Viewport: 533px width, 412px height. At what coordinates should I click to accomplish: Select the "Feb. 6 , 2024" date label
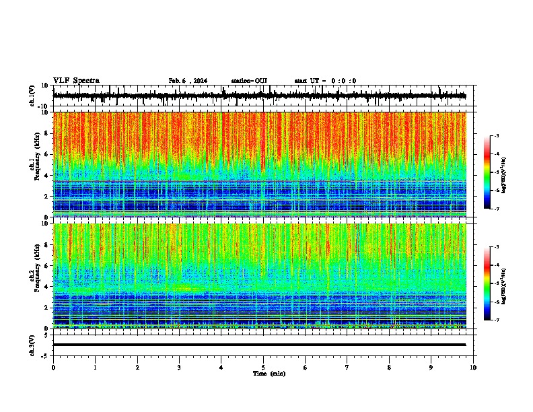click(188, 81)
